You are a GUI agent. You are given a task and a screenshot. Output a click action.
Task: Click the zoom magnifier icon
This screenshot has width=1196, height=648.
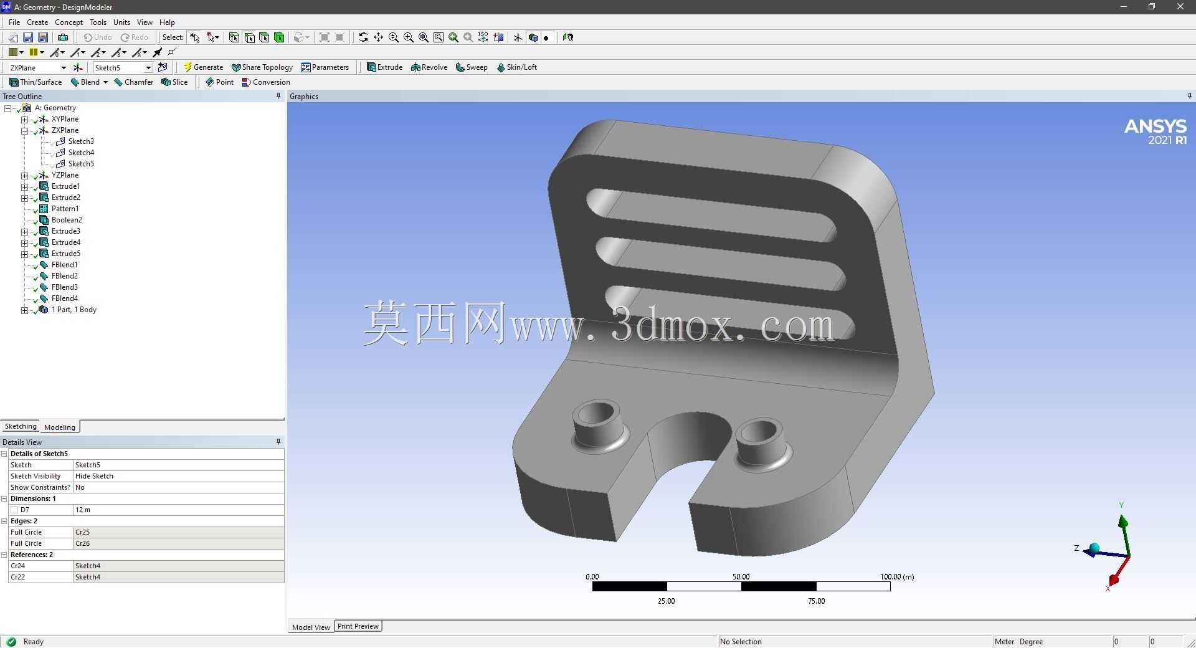coord(393,37)
